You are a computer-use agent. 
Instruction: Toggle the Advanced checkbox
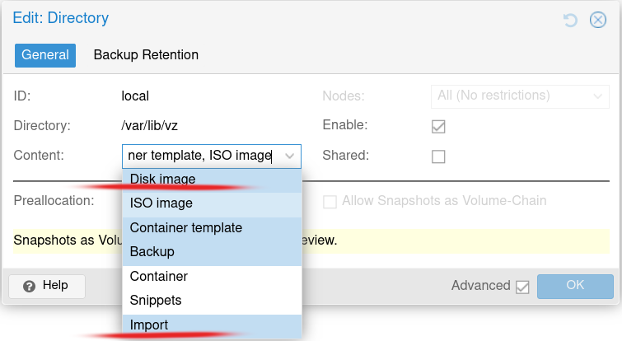(x=521, y=287)
